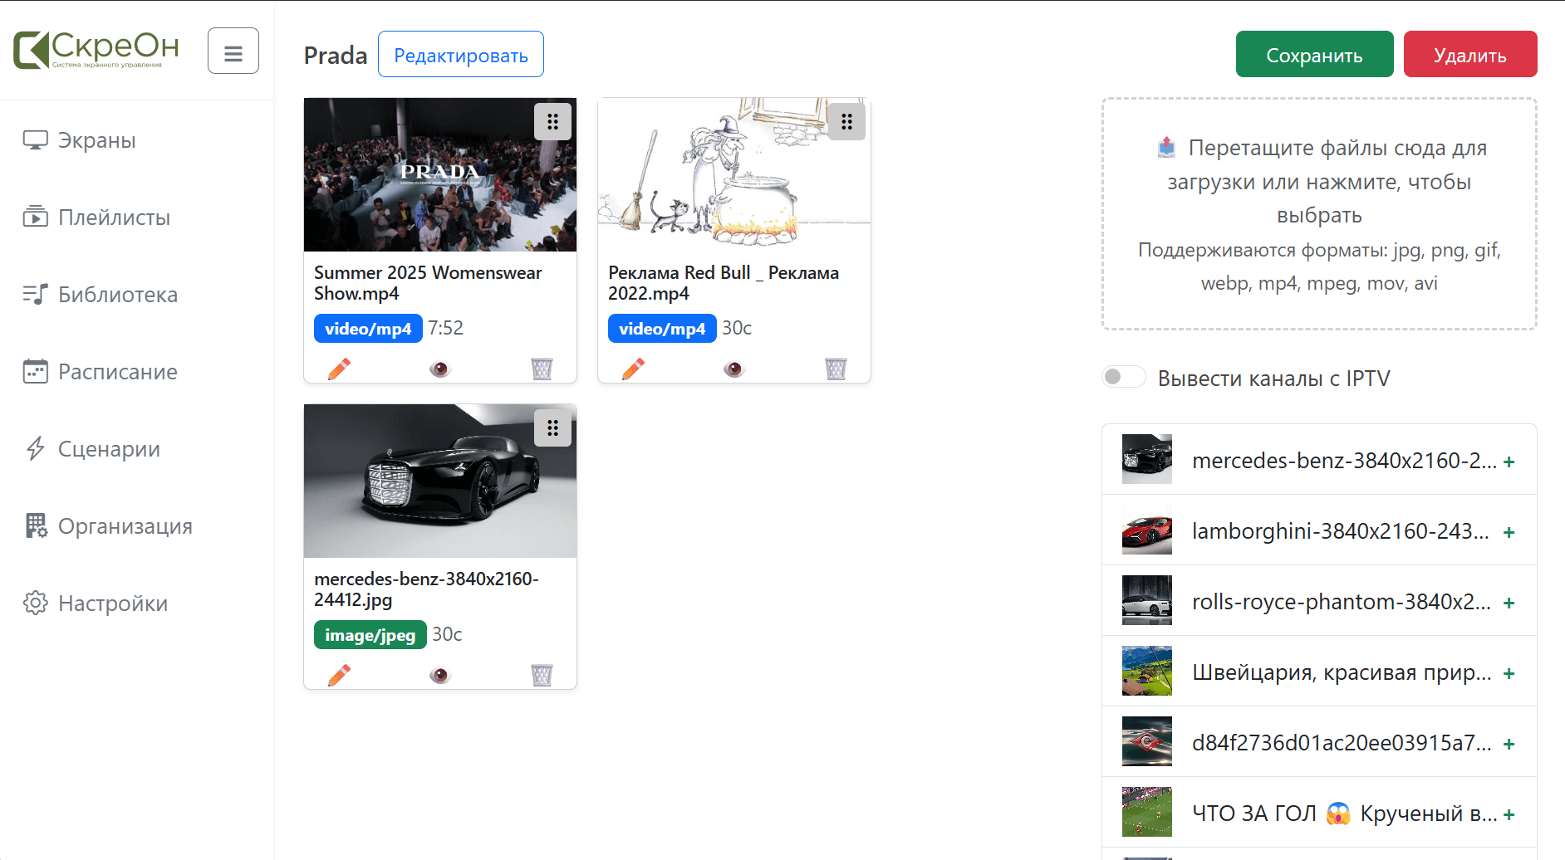Grab the drag handle on the mercedes-benz card
The height and width of the screenshot is (860, 1565).
click(552, 428)
